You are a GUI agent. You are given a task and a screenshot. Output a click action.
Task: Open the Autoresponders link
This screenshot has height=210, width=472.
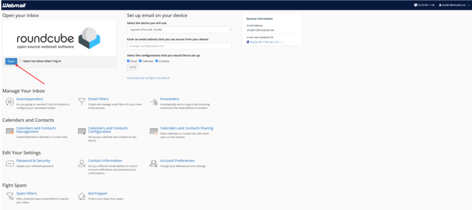tap(30, 99)
